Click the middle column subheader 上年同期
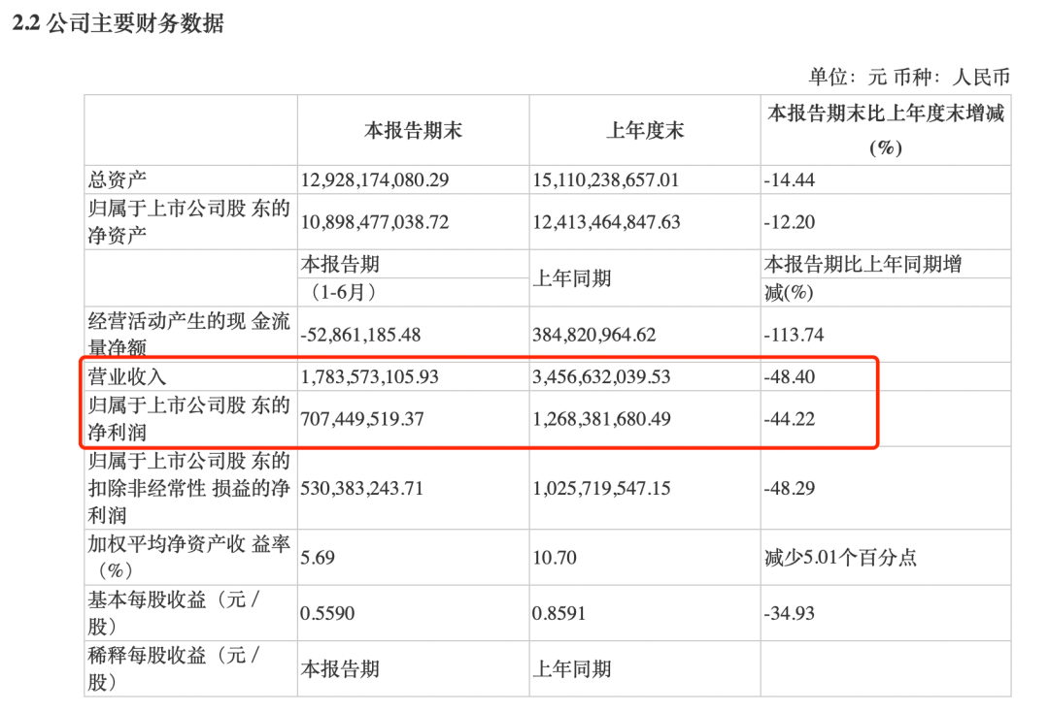Viewport: 1049px width, 712px height. 572,278
